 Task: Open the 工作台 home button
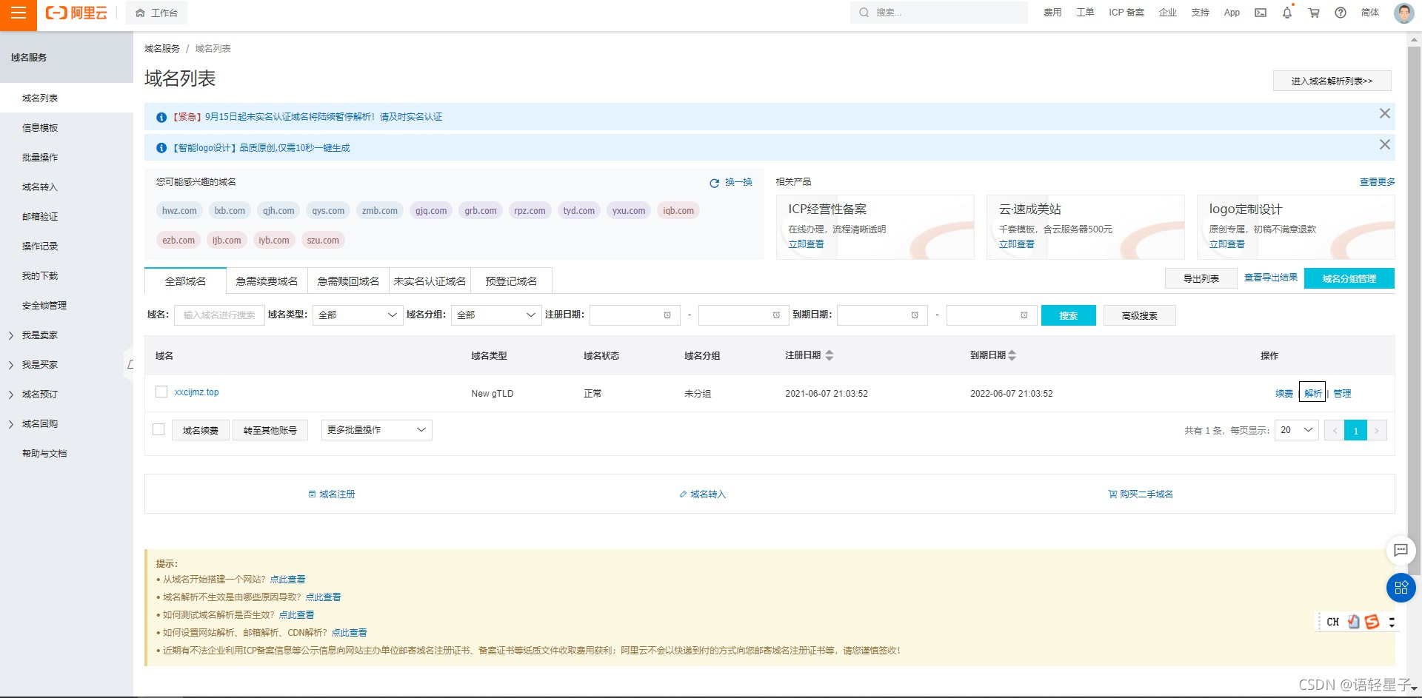point(156,13)
